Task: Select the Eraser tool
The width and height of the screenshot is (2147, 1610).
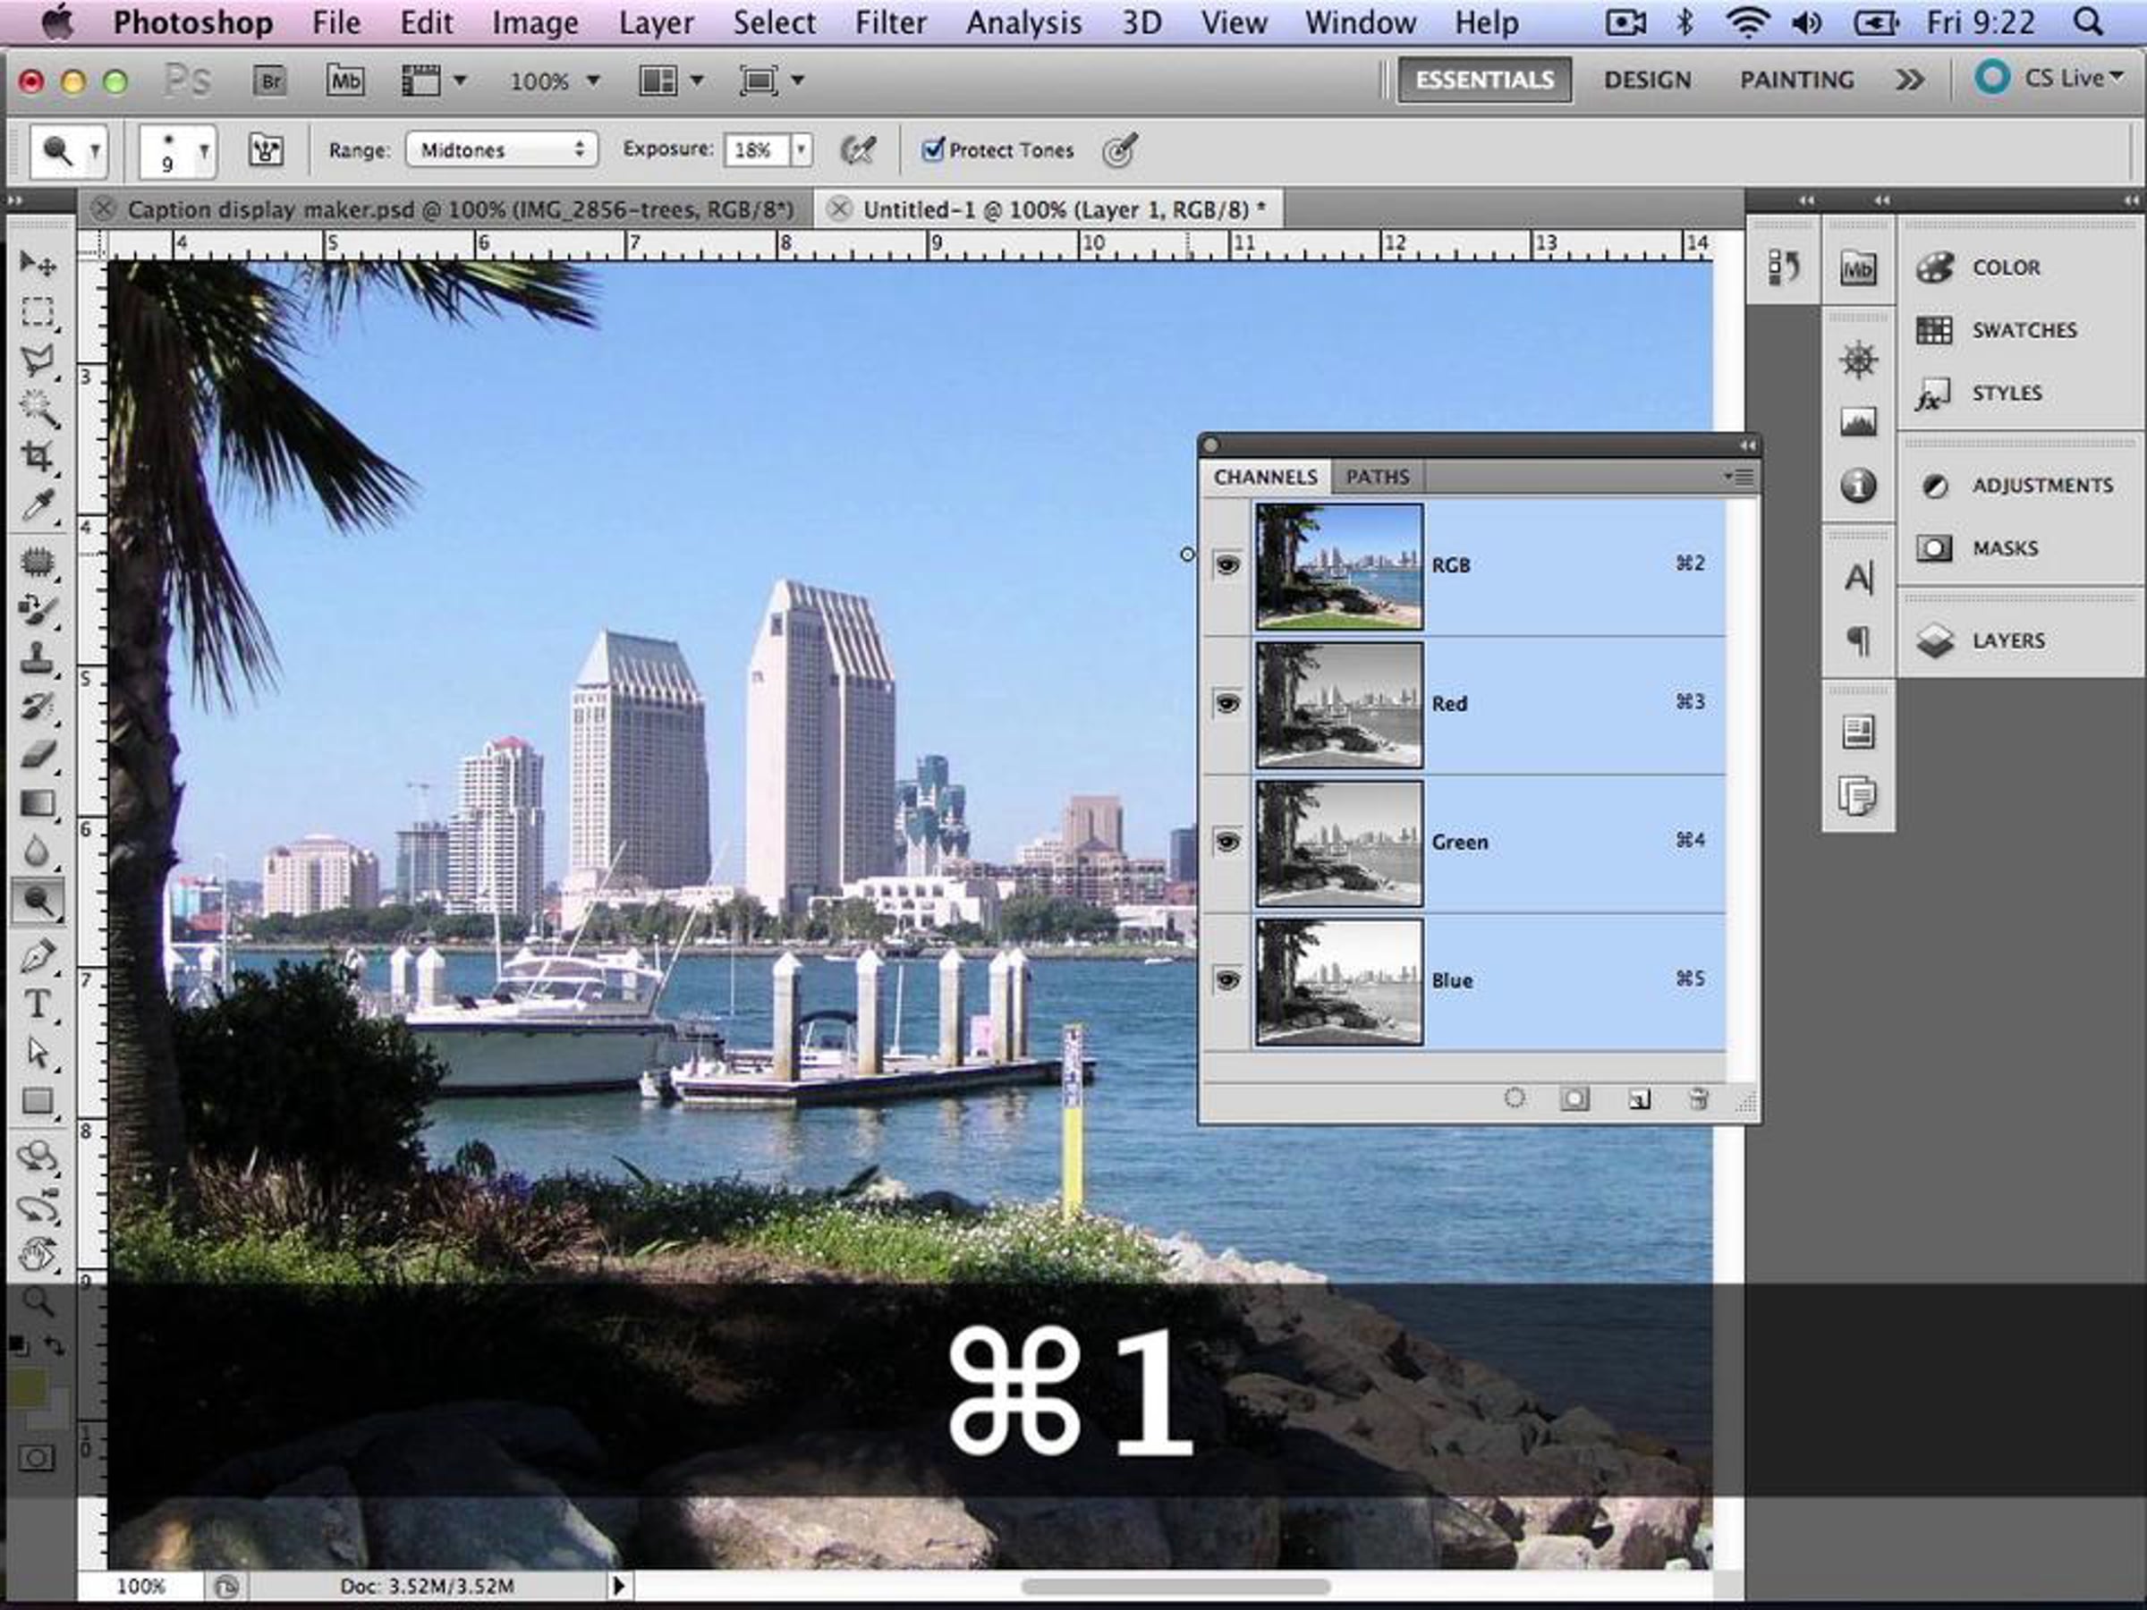Action: tap(37, 754)
